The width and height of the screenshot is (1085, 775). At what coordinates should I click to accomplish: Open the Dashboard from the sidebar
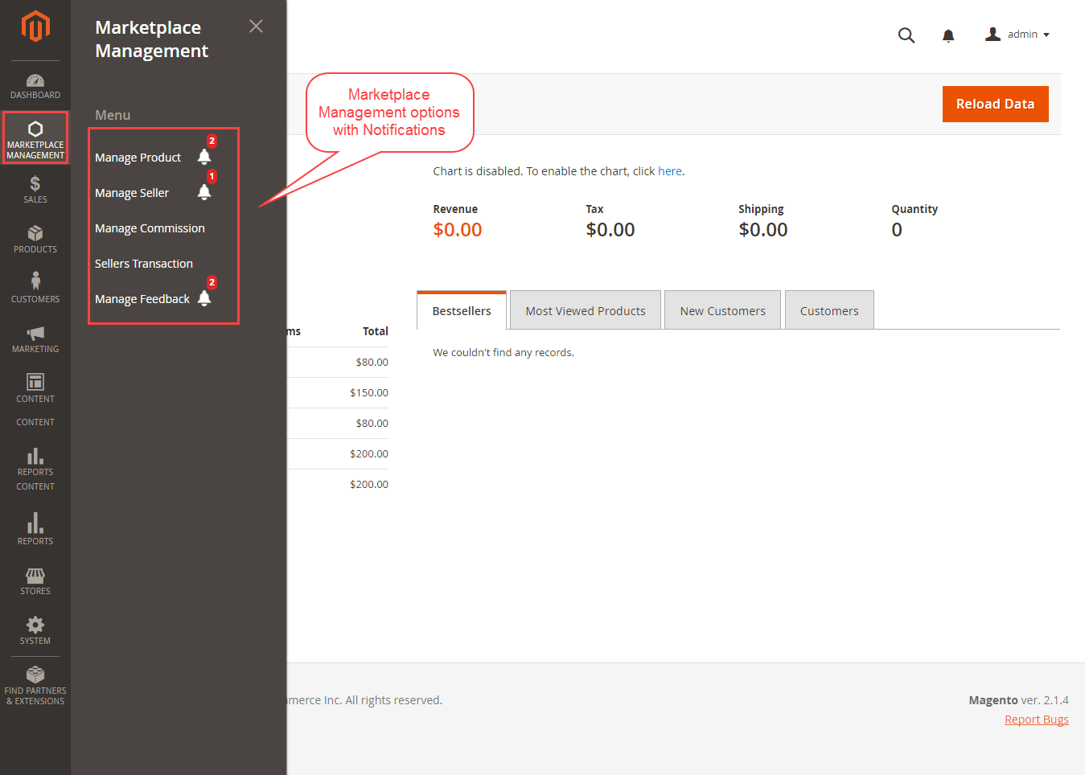click(x=35, y=84)
